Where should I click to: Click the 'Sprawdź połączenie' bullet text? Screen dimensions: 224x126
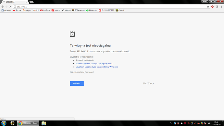85,60
